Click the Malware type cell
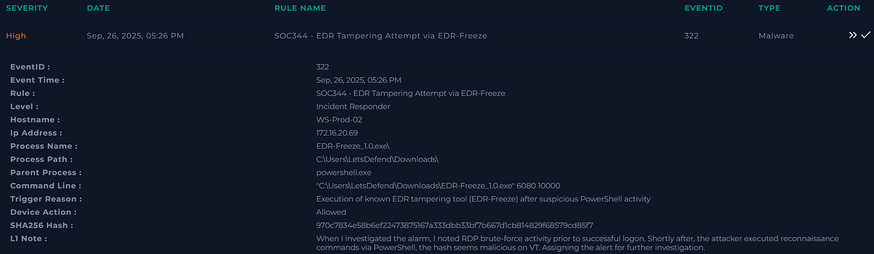The image size is (874, 254). (x=776, y=36)
